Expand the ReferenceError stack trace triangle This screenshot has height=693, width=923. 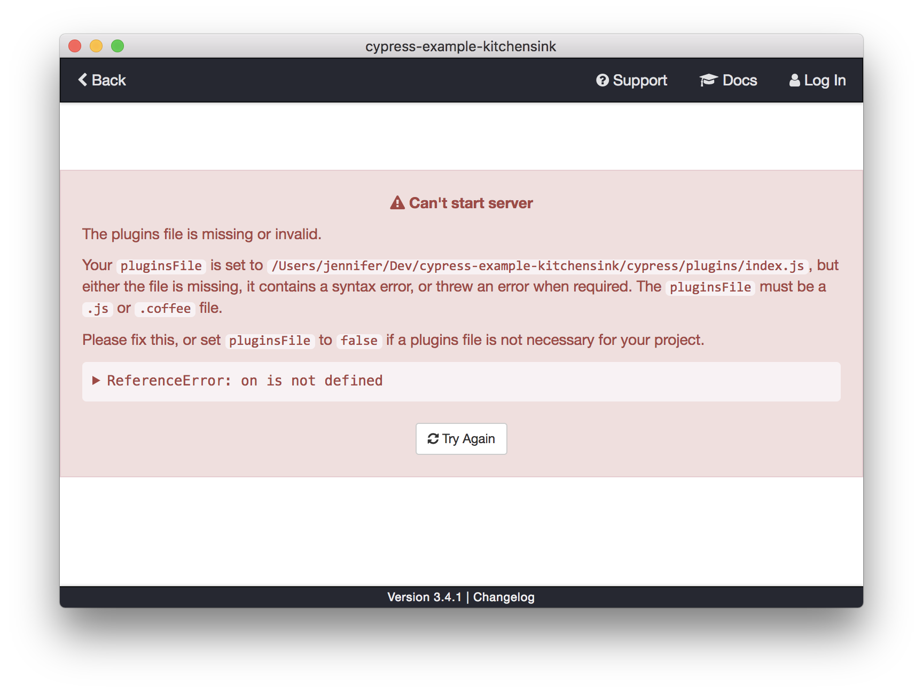coord(96,381)
